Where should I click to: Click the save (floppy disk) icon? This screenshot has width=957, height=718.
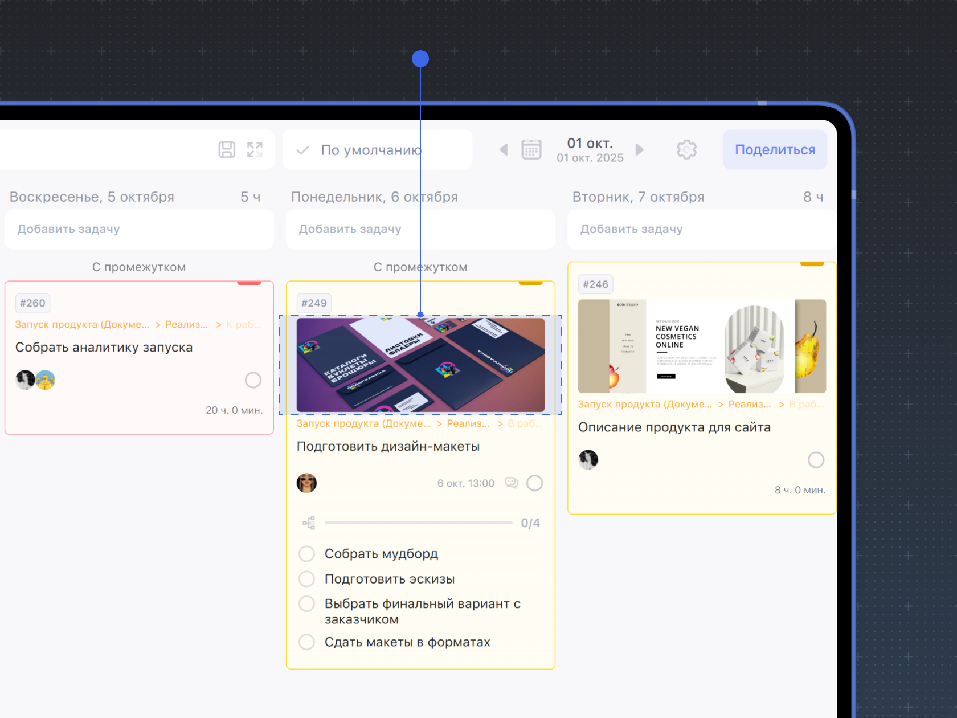coord(227,150)
